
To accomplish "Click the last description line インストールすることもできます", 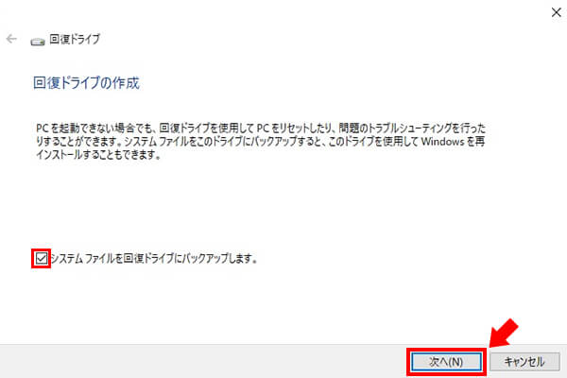I will 98,155.
